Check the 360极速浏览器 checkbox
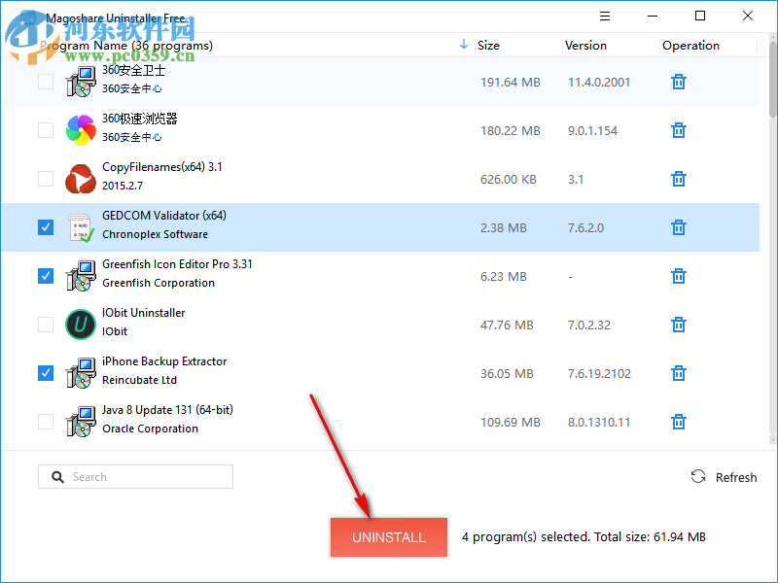Image resolution: width=778 pixels, height=583 pixels. pos(45,130)
